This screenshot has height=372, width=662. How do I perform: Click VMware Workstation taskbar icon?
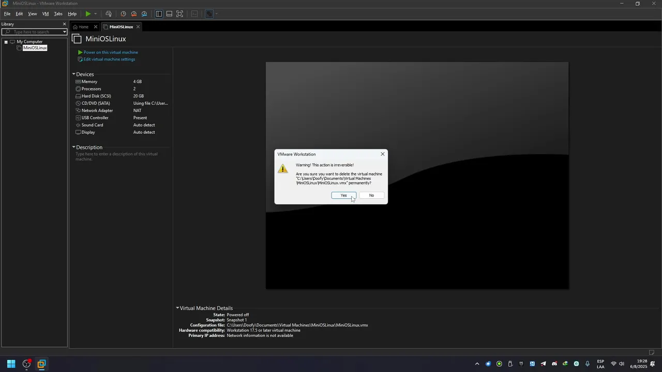pos(41,364)
